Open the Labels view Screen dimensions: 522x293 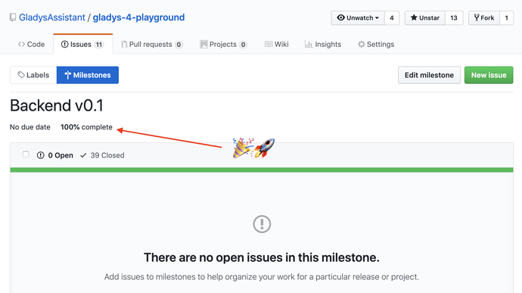tap(33, 75)
